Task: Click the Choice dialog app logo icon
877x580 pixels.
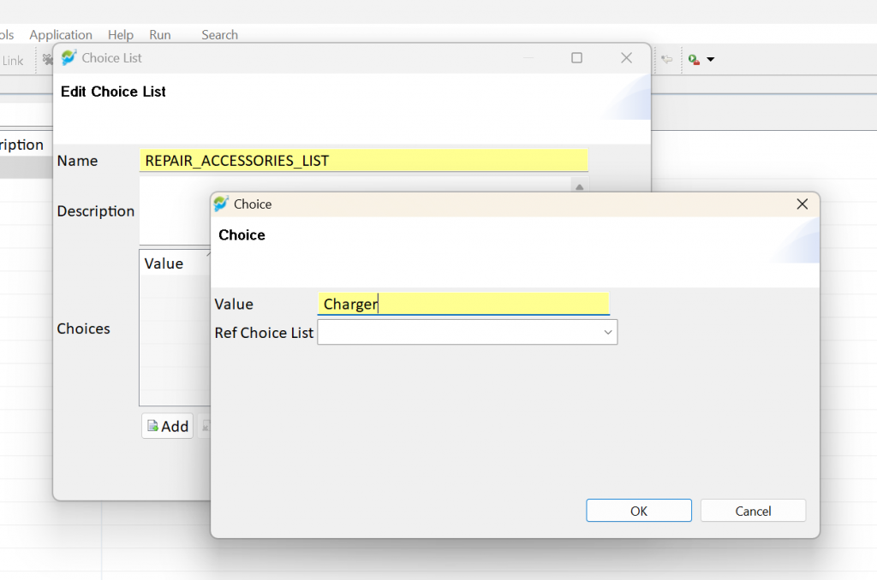Action: pyautogui.click(x=222, y=204)
